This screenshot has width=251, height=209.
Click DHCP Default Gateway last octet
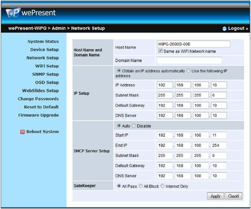point(219,166)
